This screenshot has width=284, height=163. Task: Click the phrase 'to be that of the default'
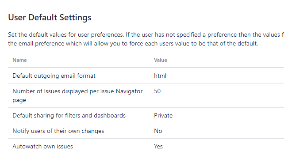(228, 43)
